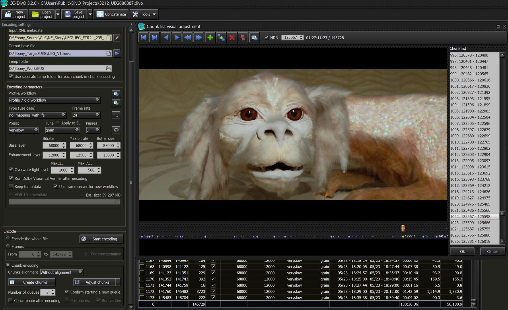Image resolution: width=508 pixels, height=310 pixels.
Task: Step forward one frame in preview
Action: [177, 37]
